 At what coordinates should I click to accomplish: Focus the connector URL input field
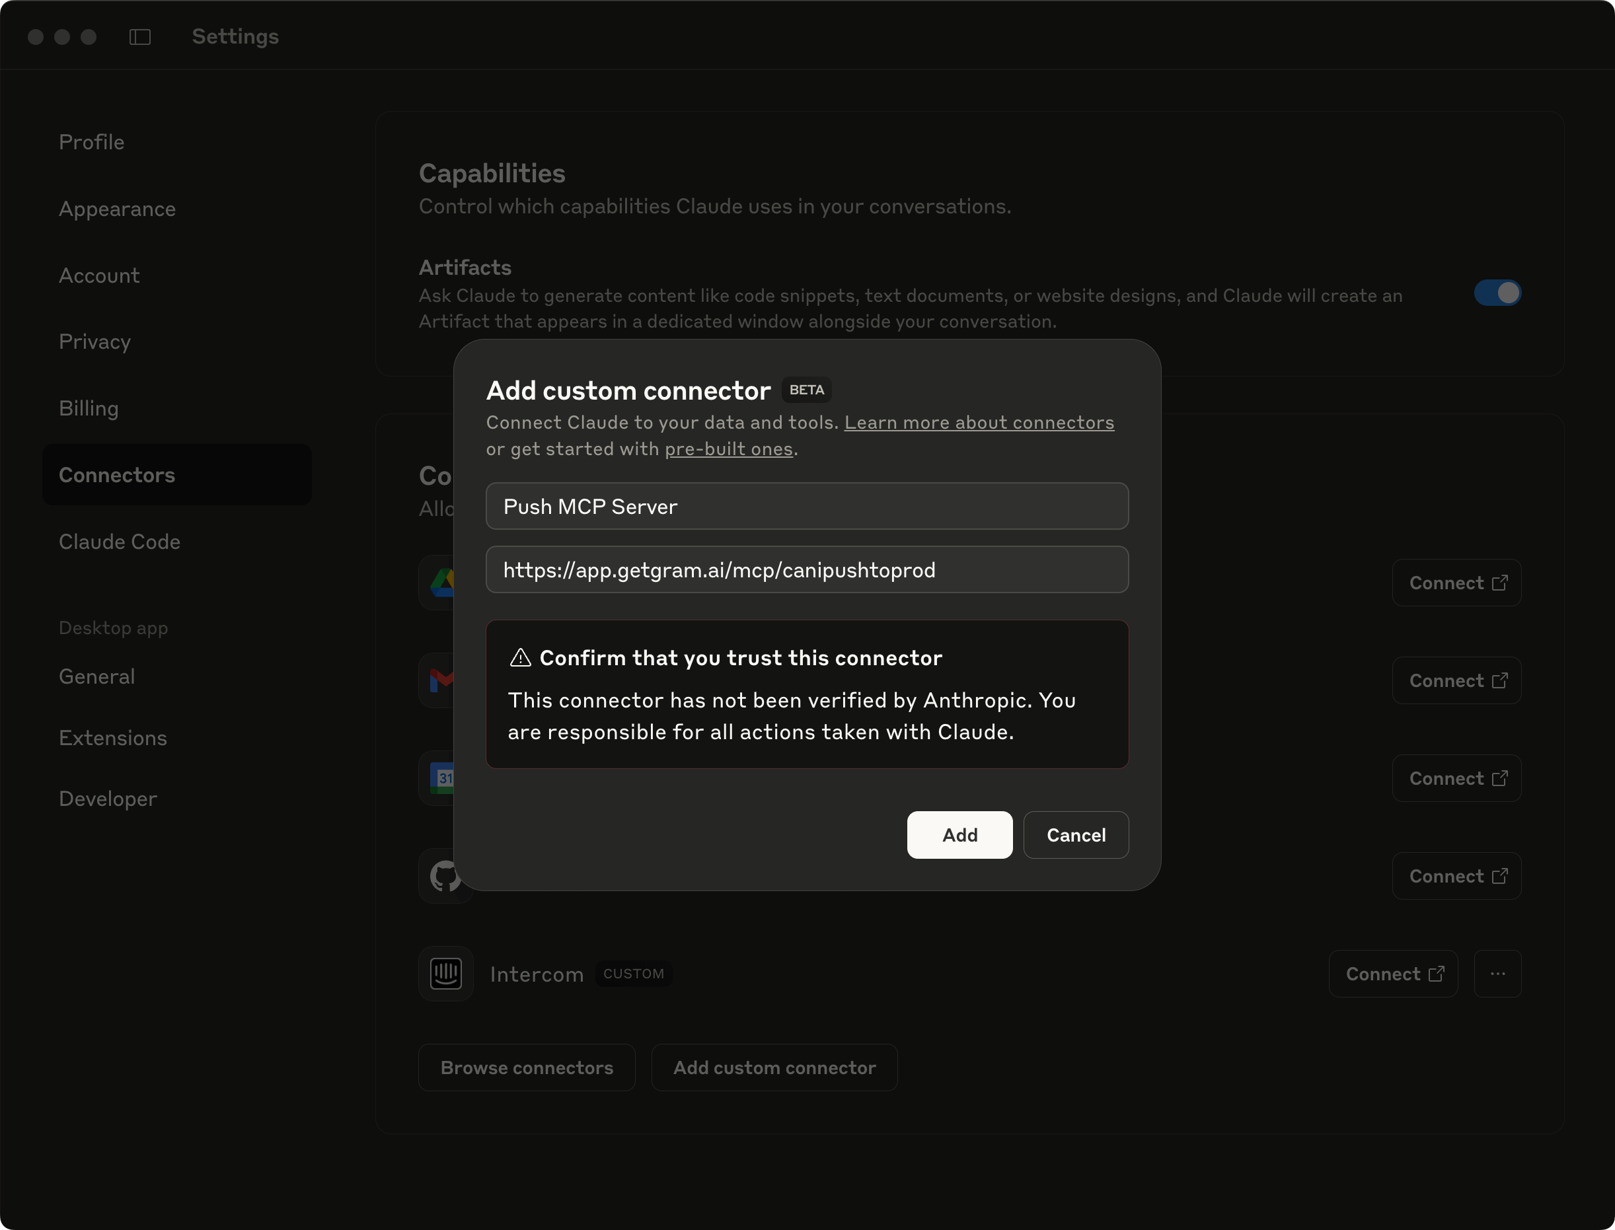pos(807,569)
